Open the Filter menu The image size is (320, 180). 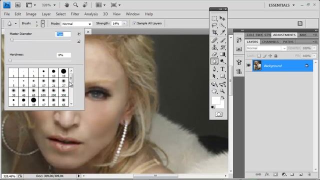pyautogui.click(x=75, y=14)
